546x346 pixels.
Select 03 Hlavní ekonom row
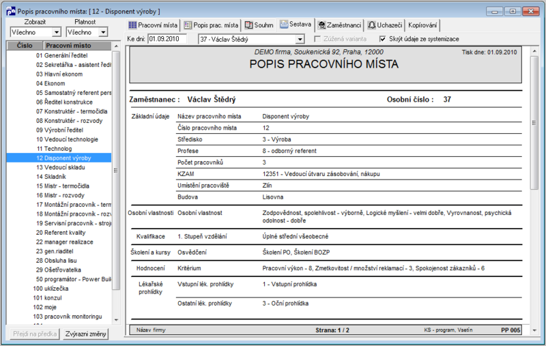pos(59,74)
